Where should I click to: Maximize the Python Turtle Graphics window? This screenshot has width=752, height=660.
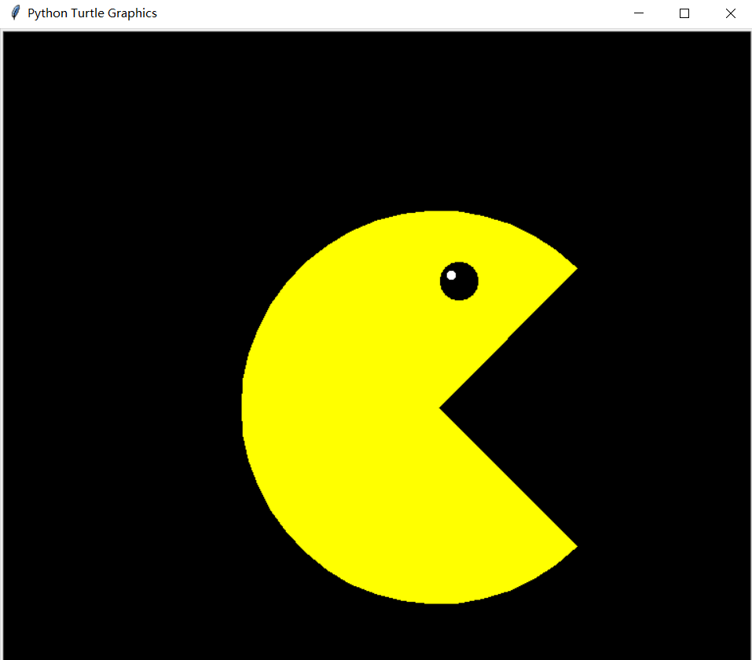[x=684, y=13]
